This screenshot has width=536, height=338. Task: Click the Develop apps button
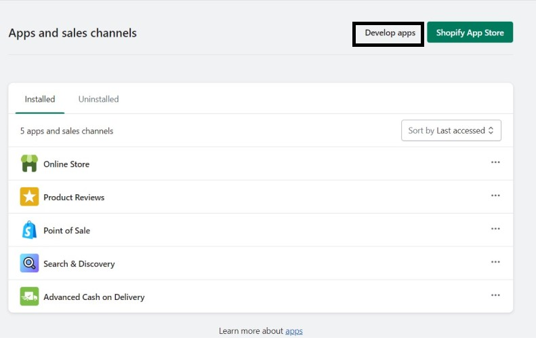tap(388, 33)
